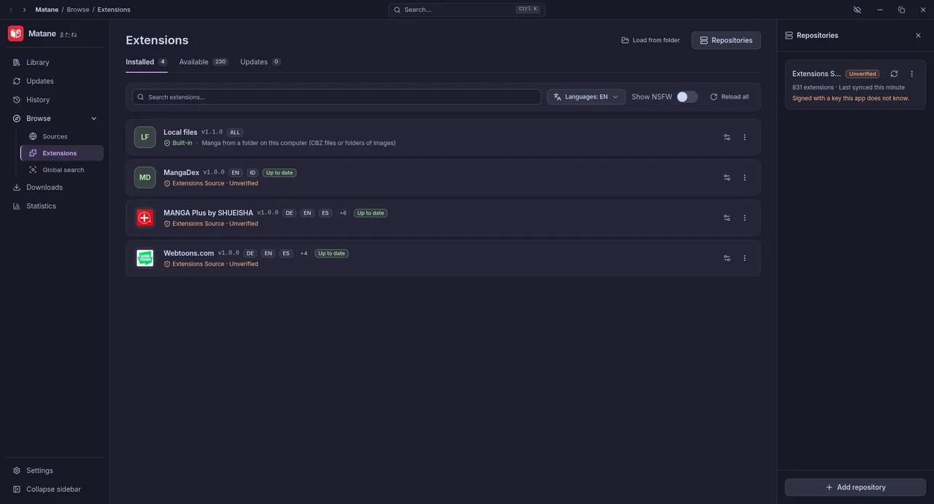Select Sources under Browse
This screenshot has width=934, height=504.
[x=62, y=136]
